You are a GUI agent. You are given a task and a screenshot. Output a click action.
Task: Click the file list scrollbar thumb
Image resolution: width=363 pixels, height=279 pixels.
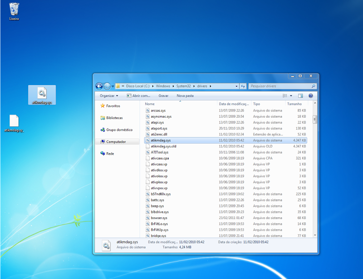tap(314, 120)
